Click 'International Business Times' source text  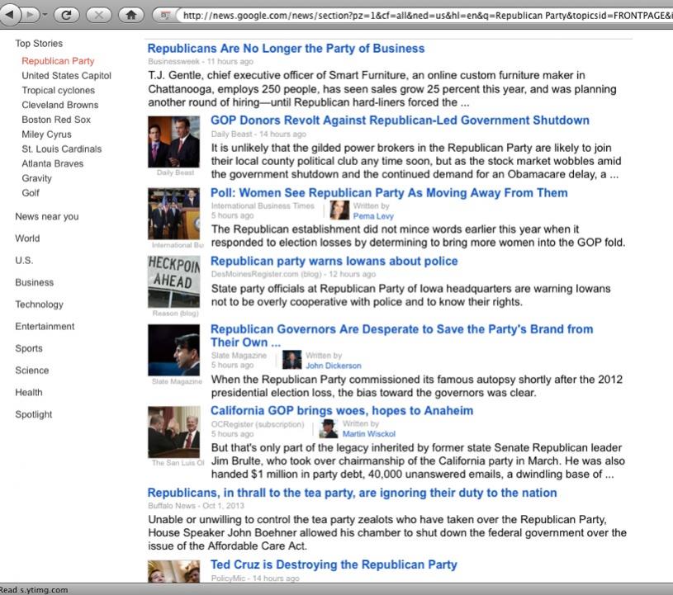[263, 206]
